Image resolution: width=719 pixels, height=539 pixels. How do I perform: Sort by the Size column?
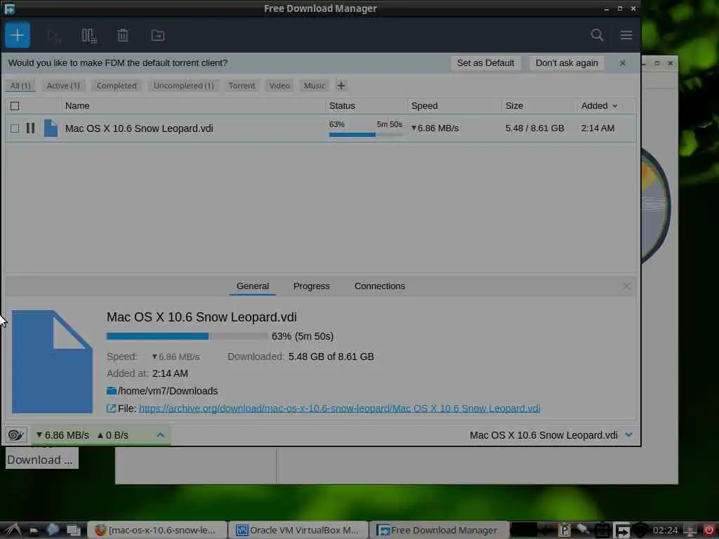pyautogui.click(x=539, y=106)
